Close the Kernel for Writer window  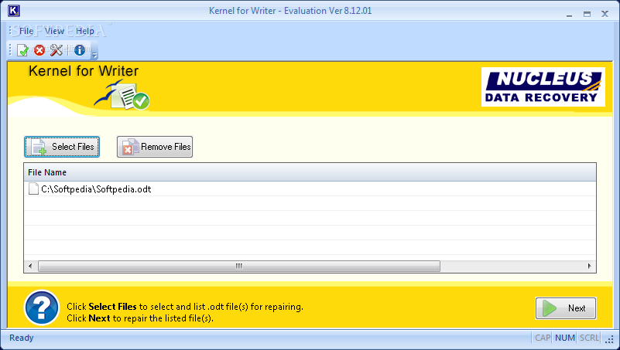(x=605, y=14)
